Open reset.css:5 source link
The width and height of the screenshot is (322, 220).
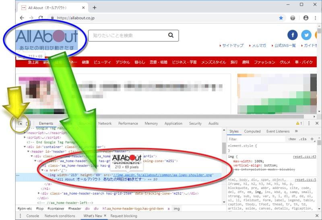[x=305, y=179]
